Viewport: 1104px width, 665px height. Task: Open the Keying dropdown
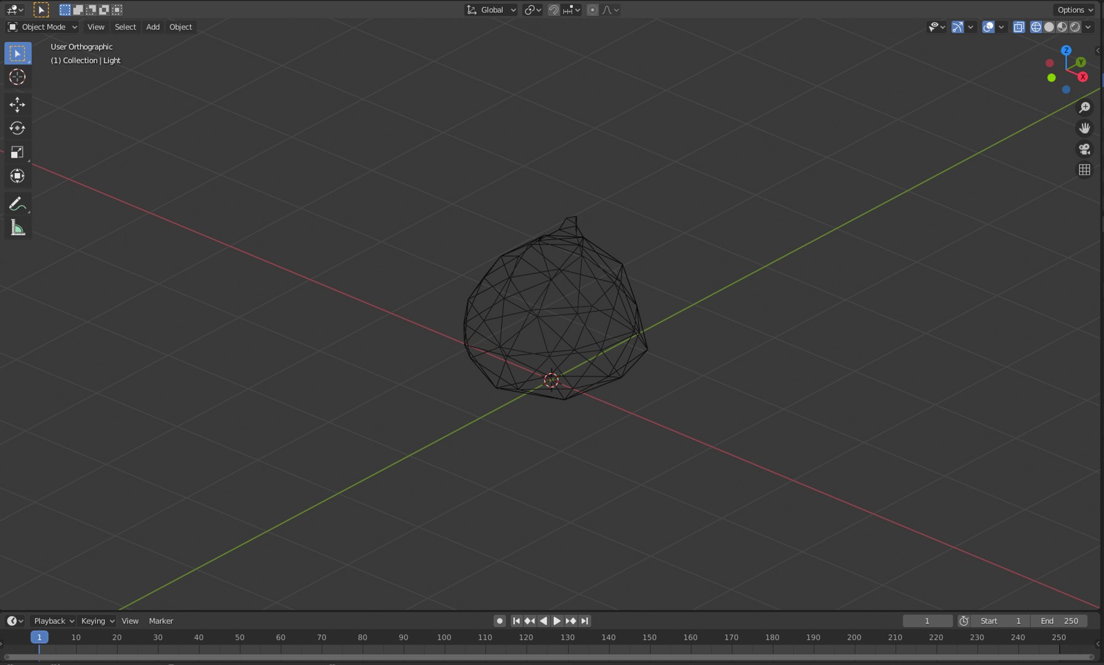point(97,621)
